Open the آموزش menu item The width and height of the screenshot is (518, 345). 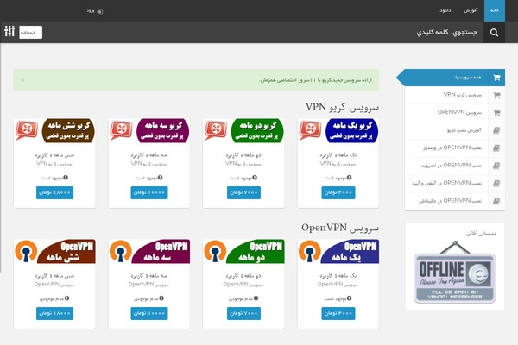click(x=471, y=10)
